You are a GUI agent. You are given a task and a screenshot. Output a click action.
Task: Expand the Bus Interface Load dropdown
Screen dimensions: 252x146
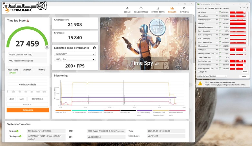217,61
